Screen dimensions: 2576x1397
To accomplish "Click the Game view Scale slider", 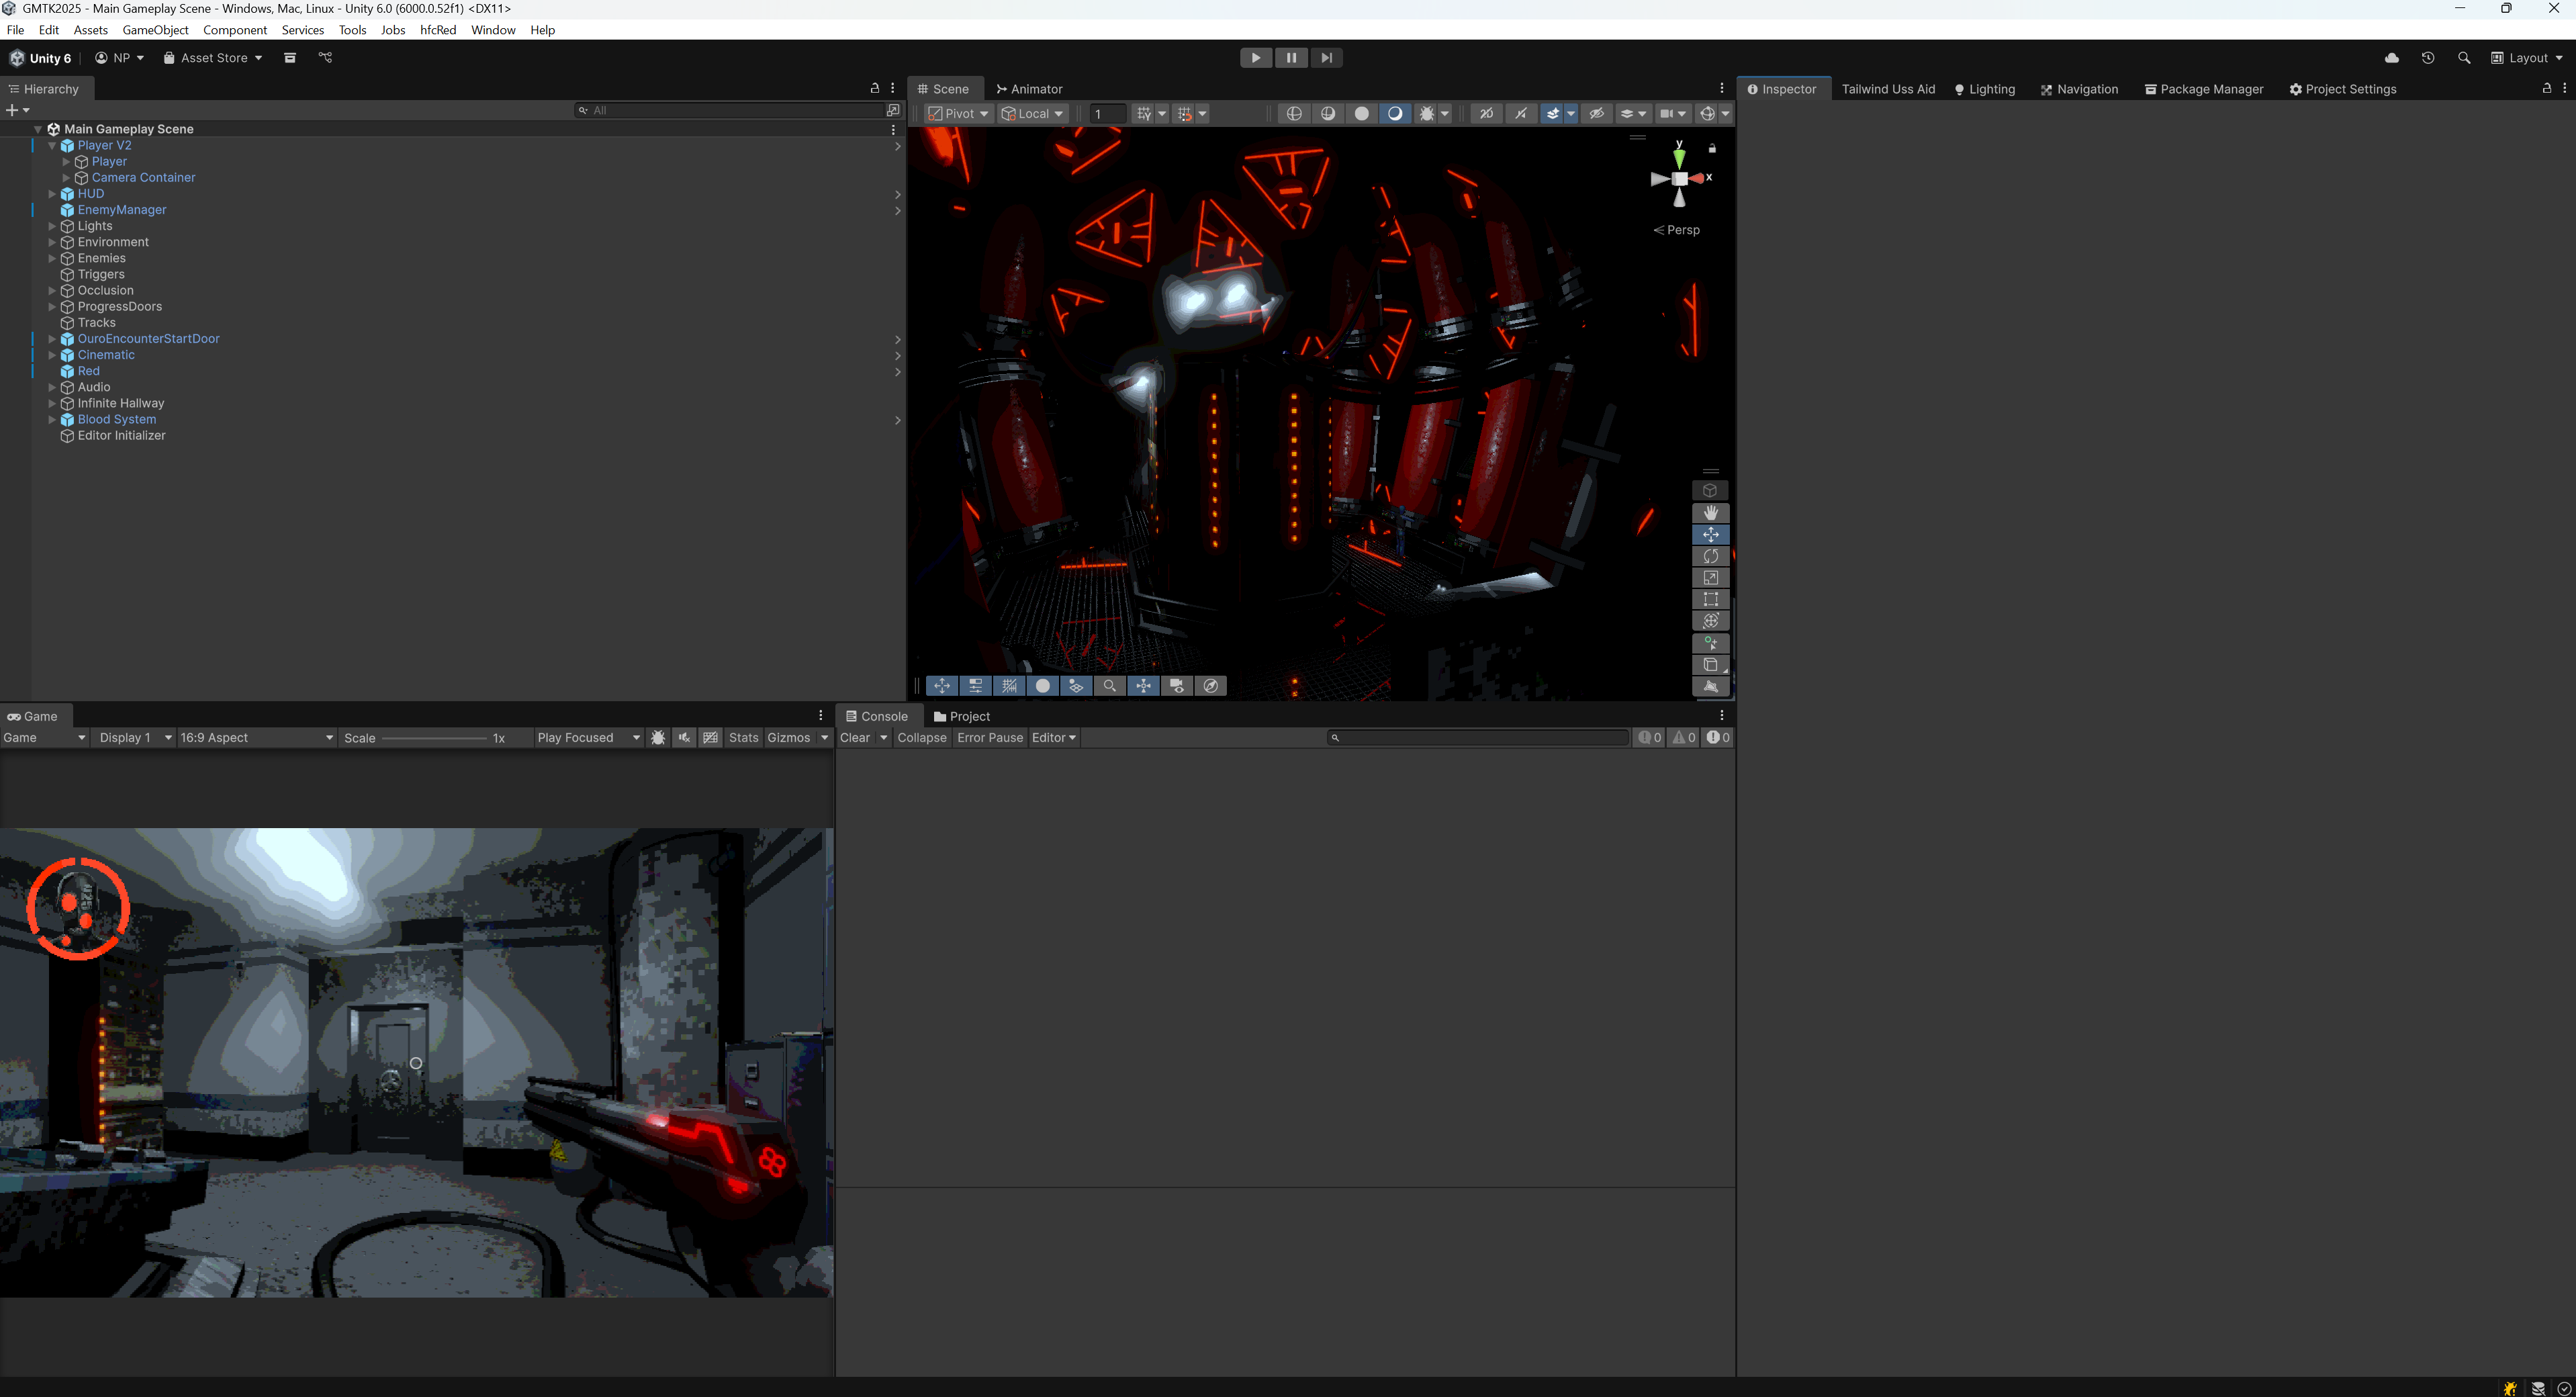I will [434, 738].
